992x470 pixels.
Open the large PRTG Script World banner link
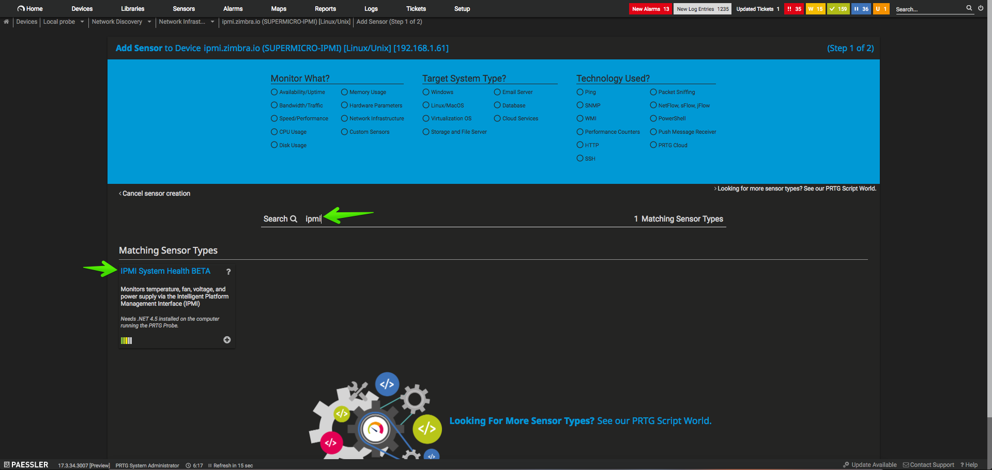581,421
